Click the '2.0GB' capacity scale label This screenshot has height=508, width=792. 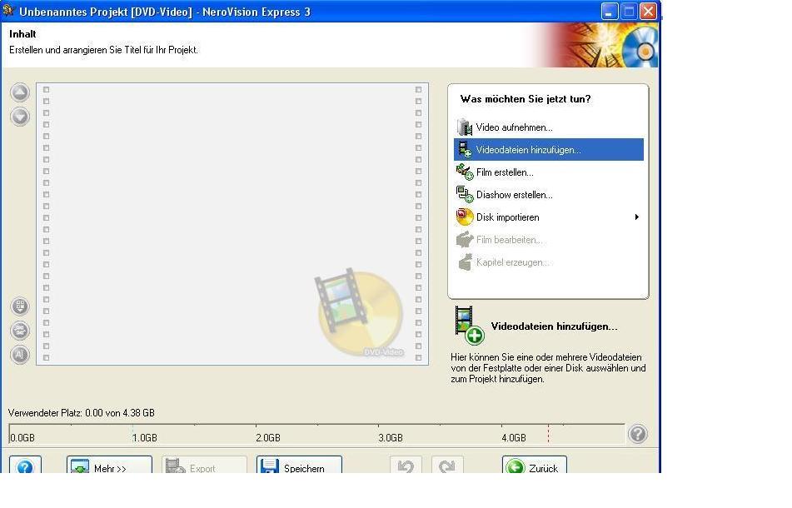pos(268,438)
